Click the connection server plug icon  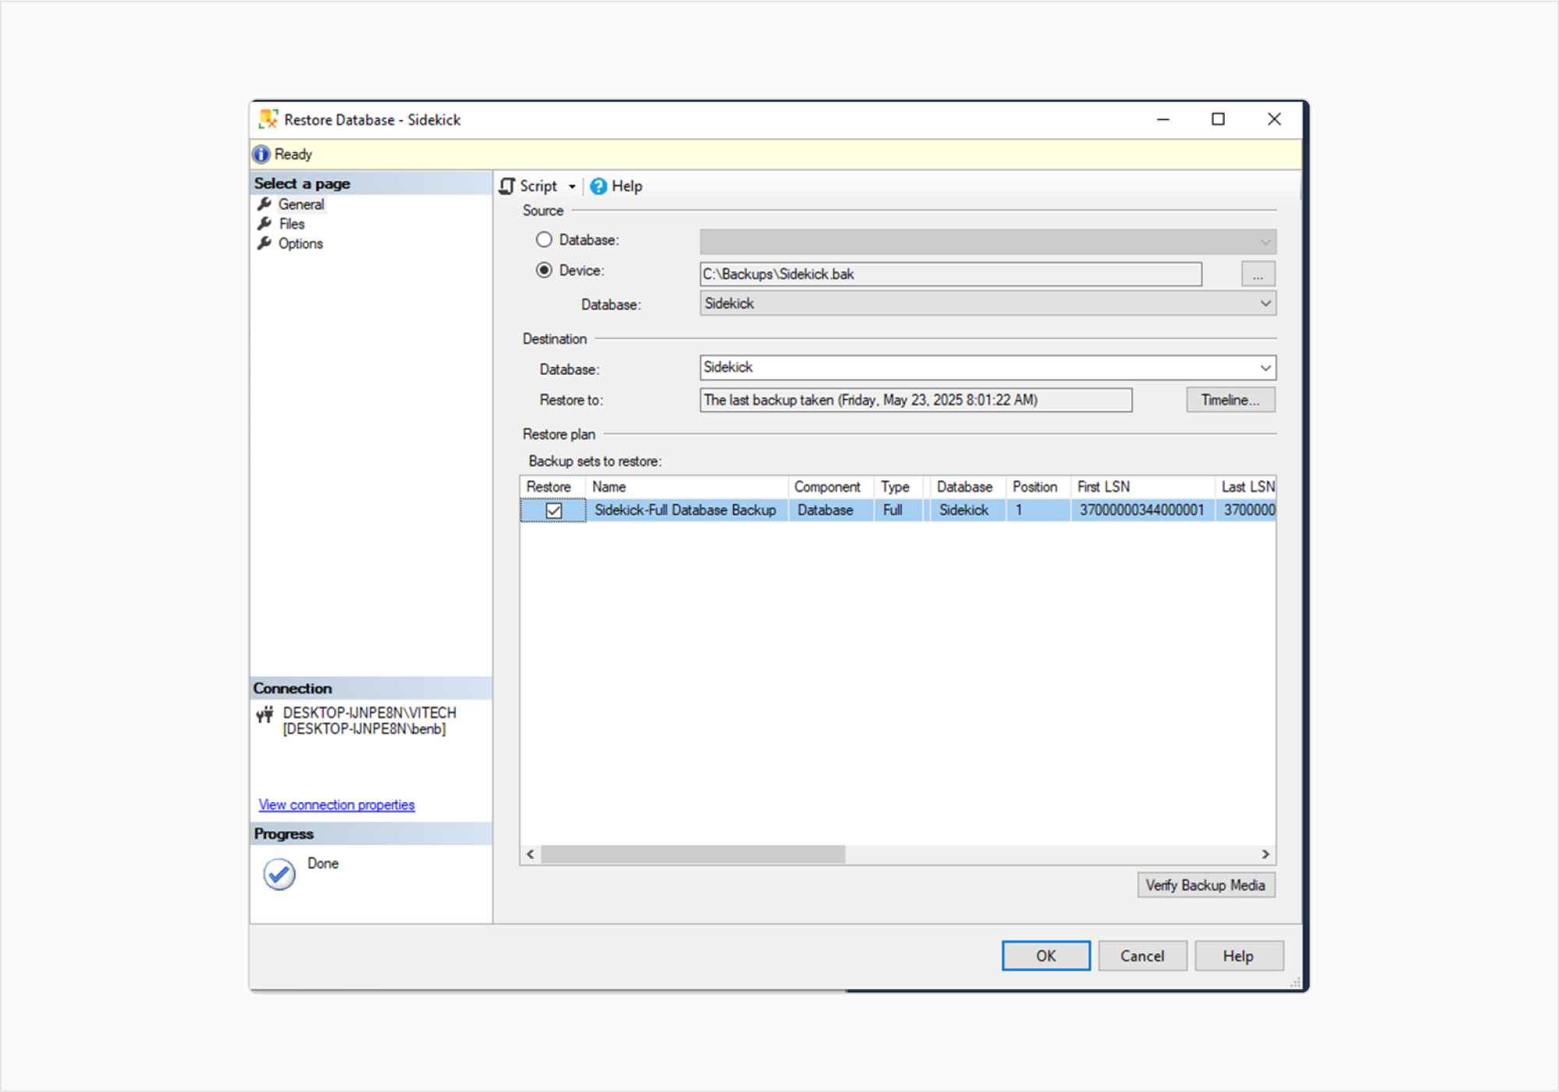click(x=265, y=714)
